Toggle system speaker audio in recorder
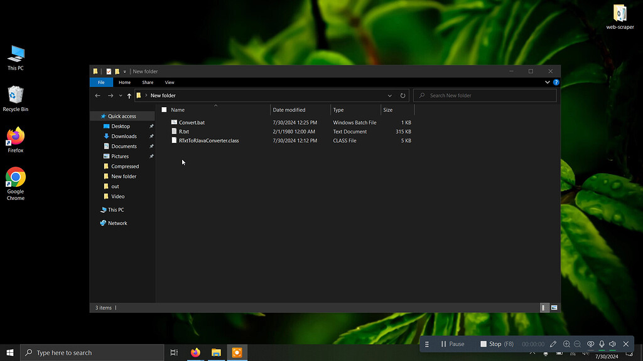 tap(613, 344)
